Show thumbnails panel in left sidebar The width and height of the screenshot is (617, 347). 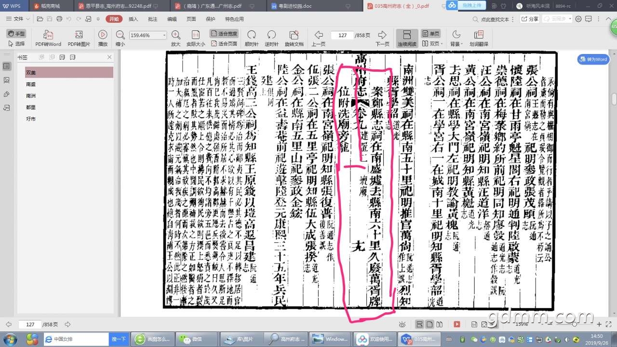[7, 80]
